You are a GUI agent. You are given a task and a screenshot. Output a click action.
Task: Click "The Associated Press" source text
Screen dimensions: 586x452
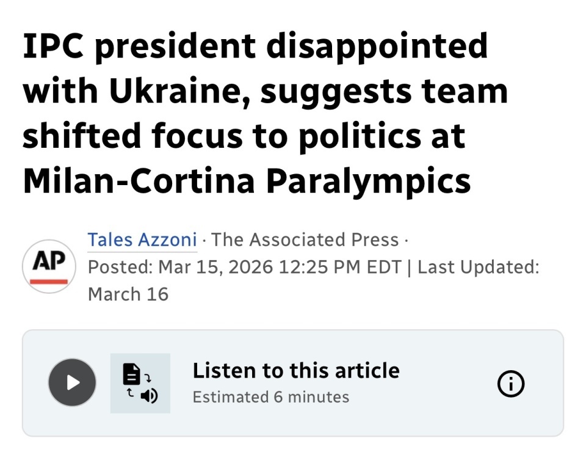click(305, 239)
